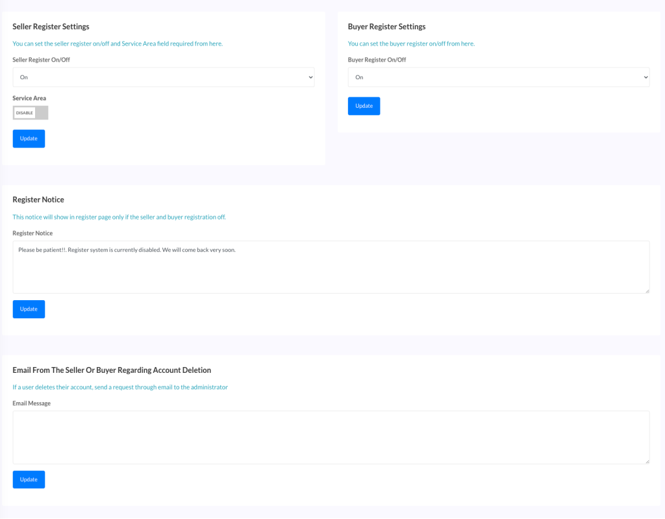Screen dimensions: 665x519
Task: Click the "Service Area" label text
Action: click(29, 98)
